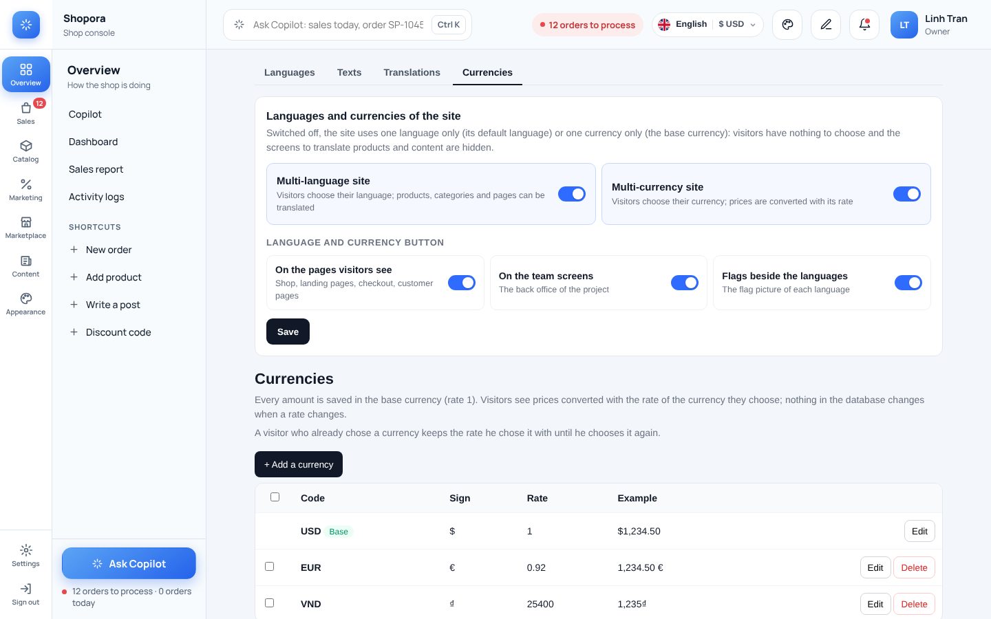Tick the EUR currency row checkbox
This screenshot has width=991, height=619.
pyautogui.click(x=270, y=567)
